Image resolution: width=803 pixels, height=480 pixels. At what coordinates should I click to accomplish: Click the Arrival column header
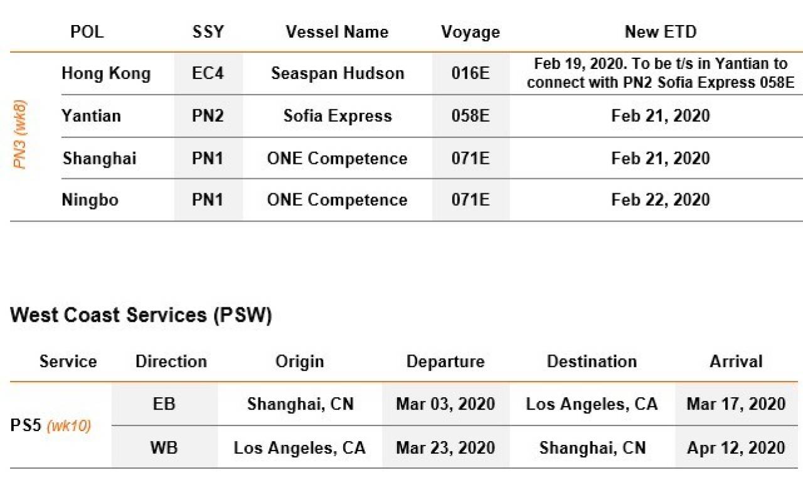pyautogui.click(x=736, y=361)
